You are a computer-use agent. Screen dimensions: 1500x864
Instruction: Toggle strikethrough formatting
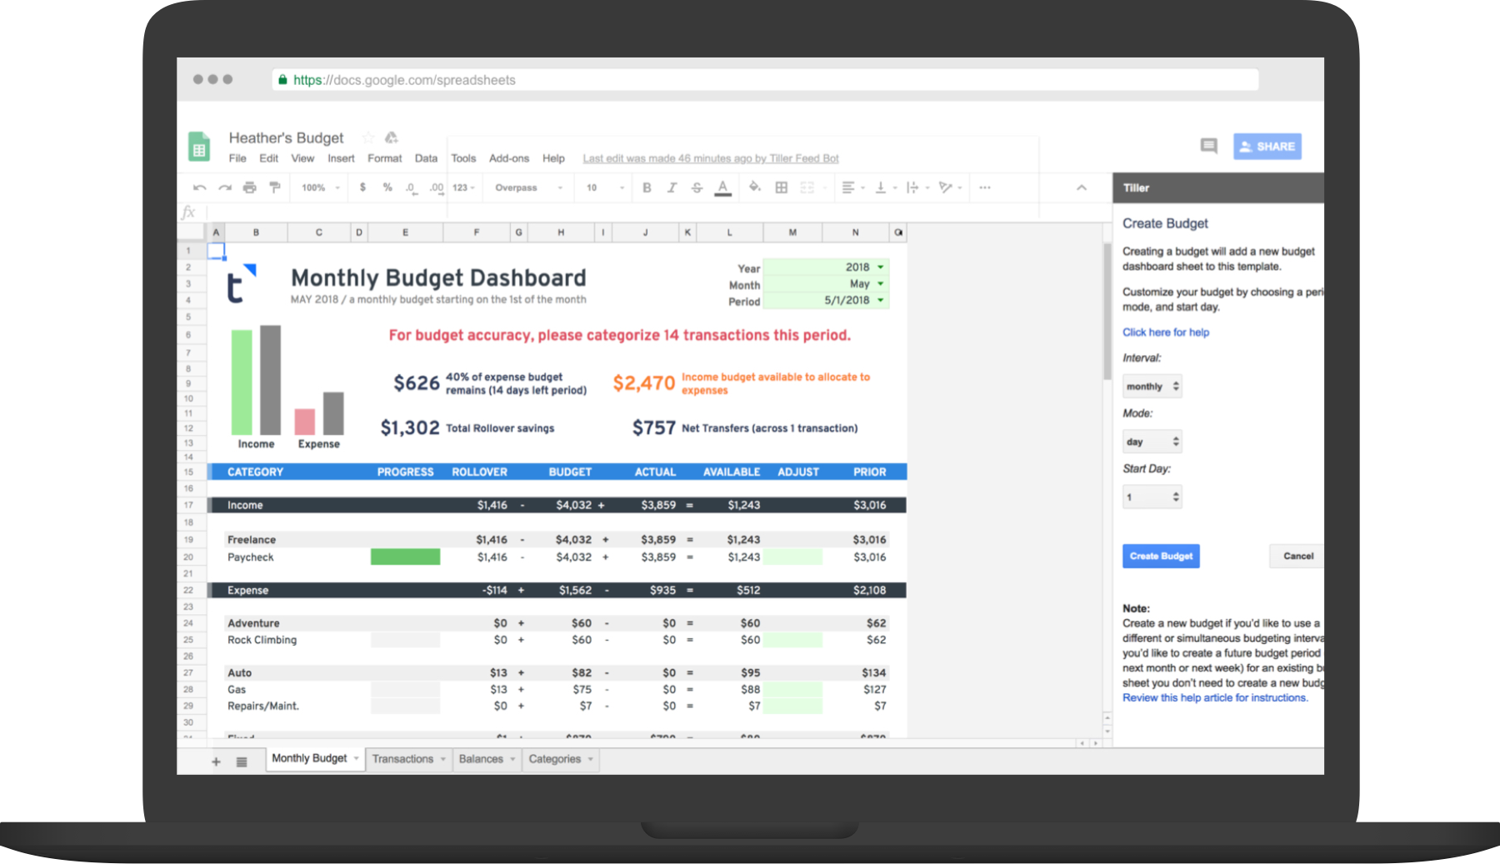[x=697, y=187]
